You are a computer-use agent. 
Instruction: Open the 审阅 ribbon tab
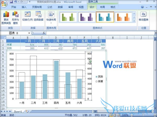pyautogui.click(x=71, y=7)
